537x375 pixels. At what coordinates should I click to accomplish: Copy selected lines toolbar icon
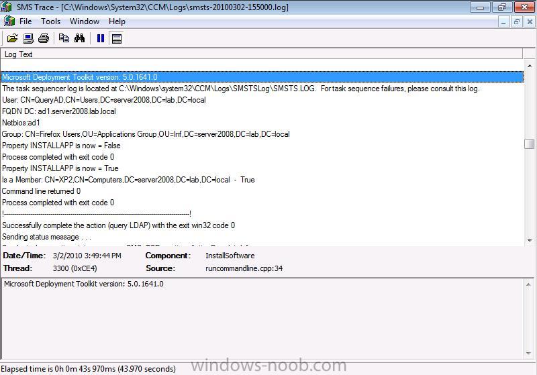[x=64, y=38]
